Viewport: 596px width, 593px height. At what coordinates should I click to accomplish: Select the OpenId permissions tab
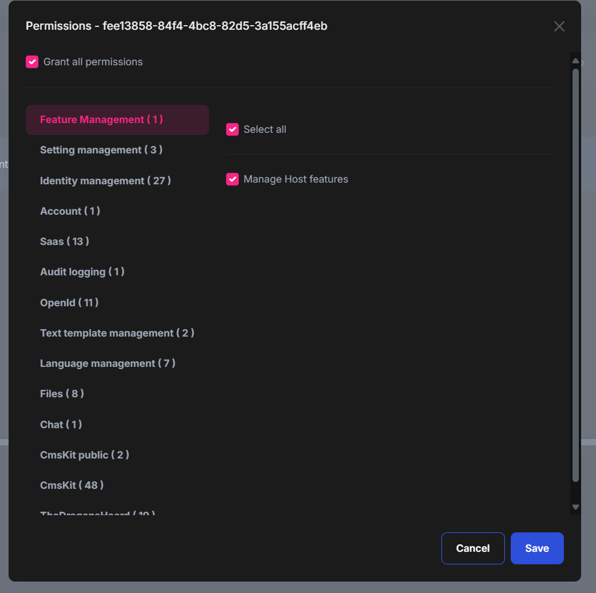point(69,302)
